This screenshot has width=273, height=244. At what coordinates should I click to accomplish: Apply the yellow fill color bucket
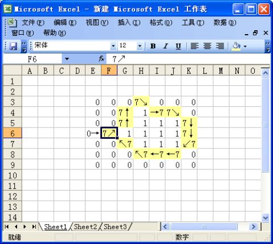[x=236, y=46]
